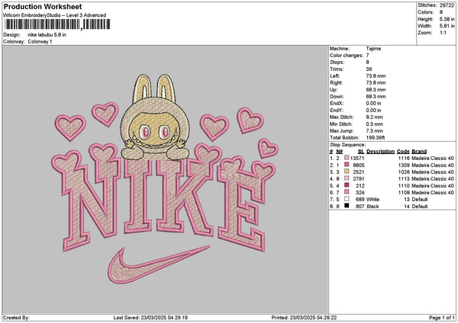Click the Production Worksheet title

pos(42,6)
